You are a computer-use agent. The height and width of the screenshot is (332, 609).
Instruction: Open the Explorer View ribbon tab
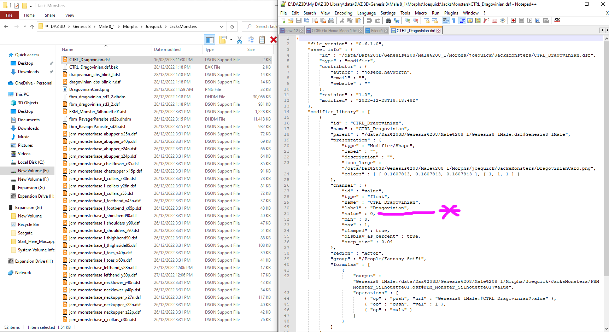click(x=70, y=15)
